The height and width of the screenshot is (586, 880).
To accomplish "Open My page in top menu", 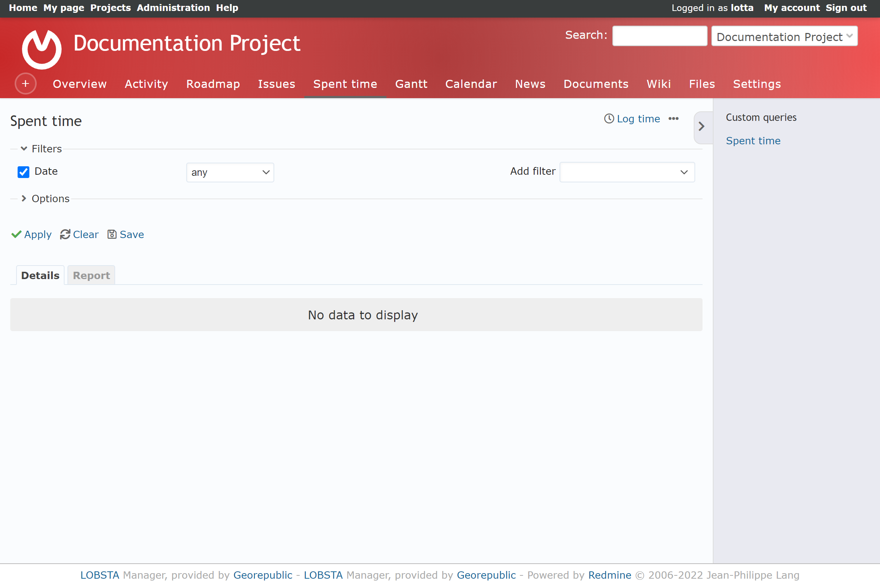I will (x=63, y=8).
